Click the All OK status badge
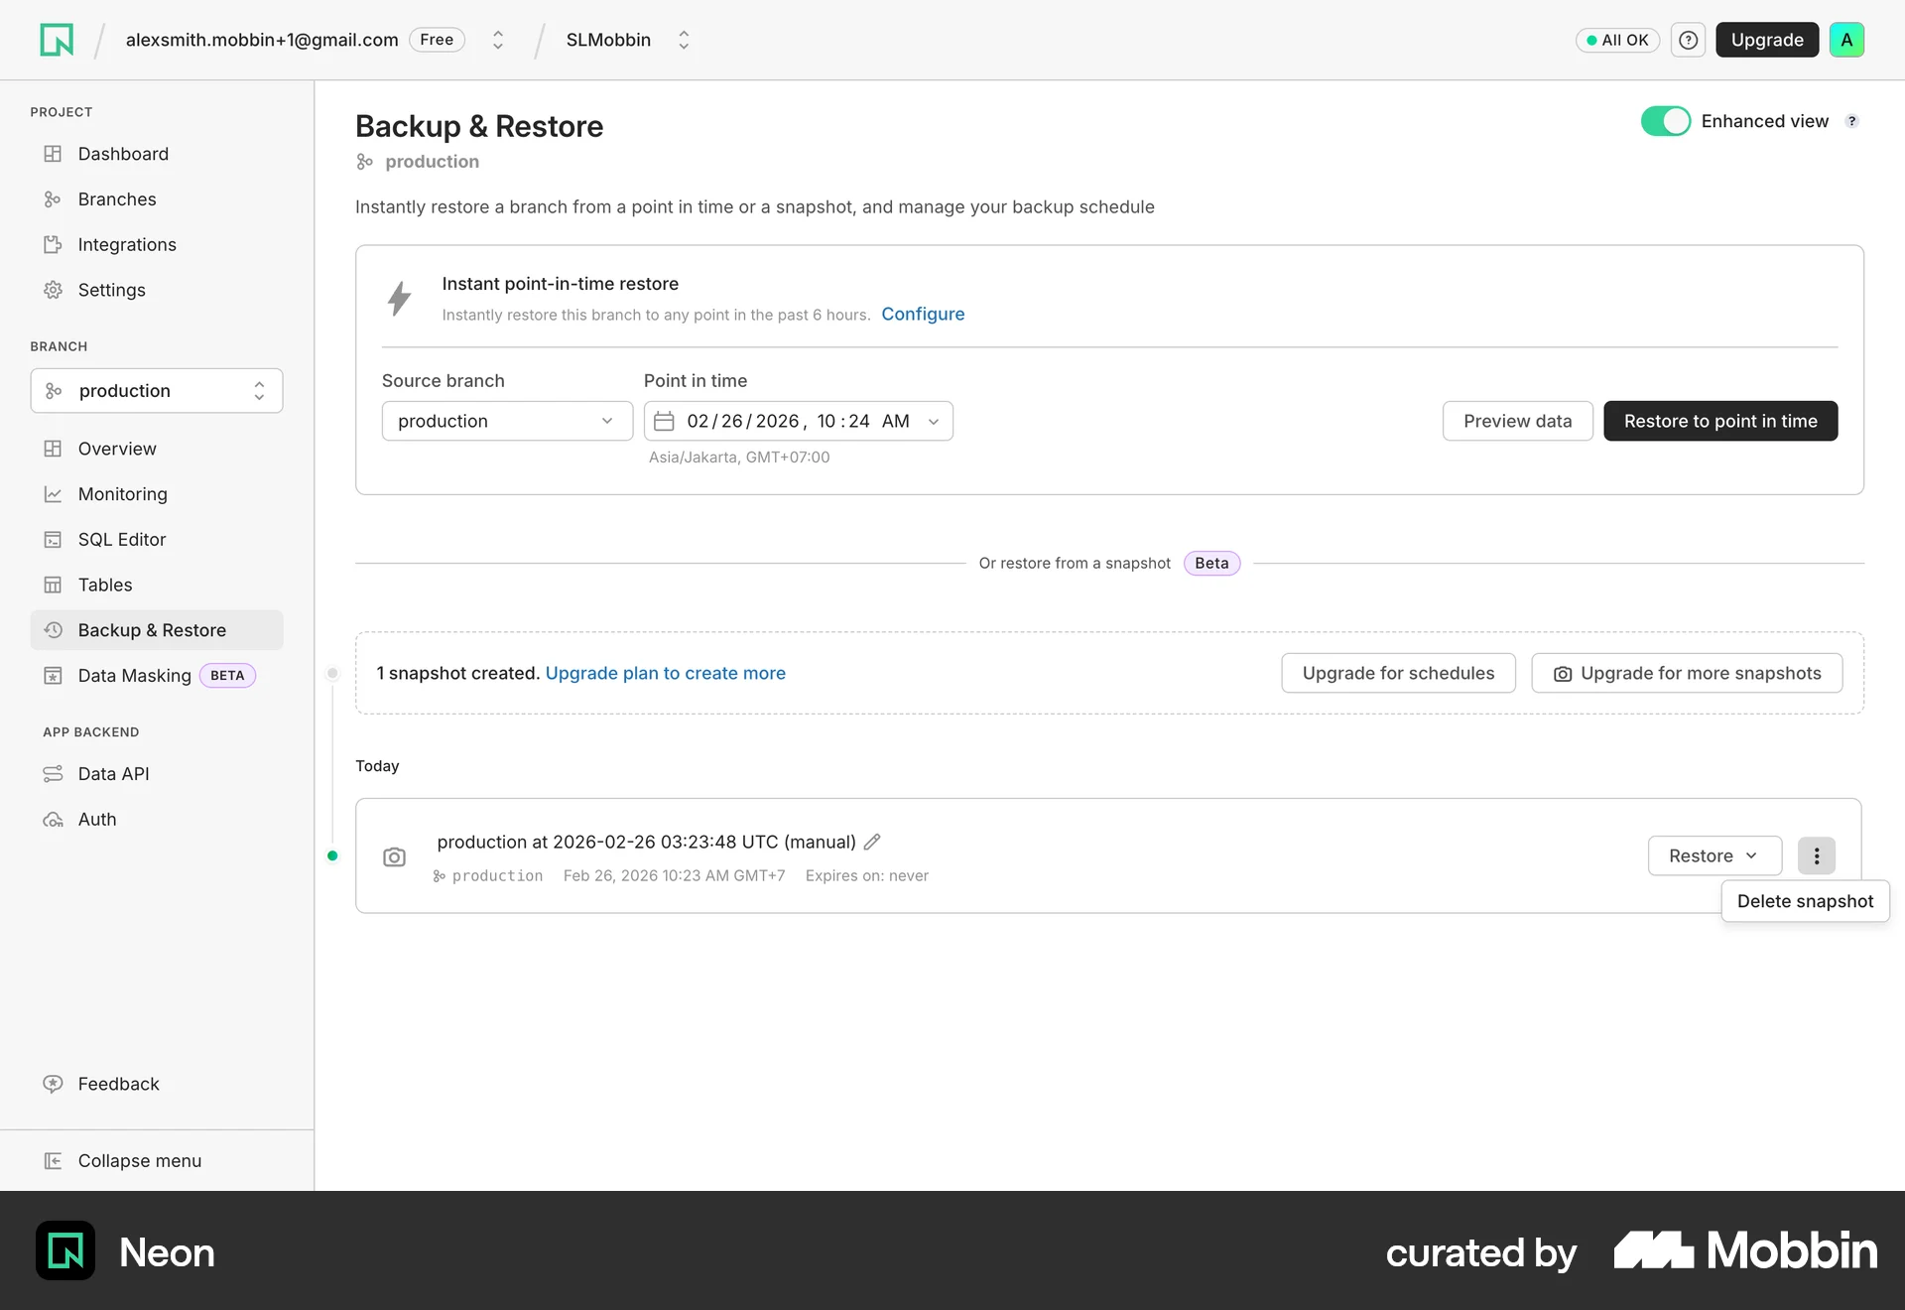Screen dimensions: 1905x1310 [1617, 40]
